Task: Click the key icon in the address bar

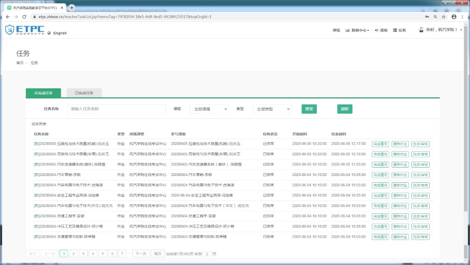Action: (427, 17)
